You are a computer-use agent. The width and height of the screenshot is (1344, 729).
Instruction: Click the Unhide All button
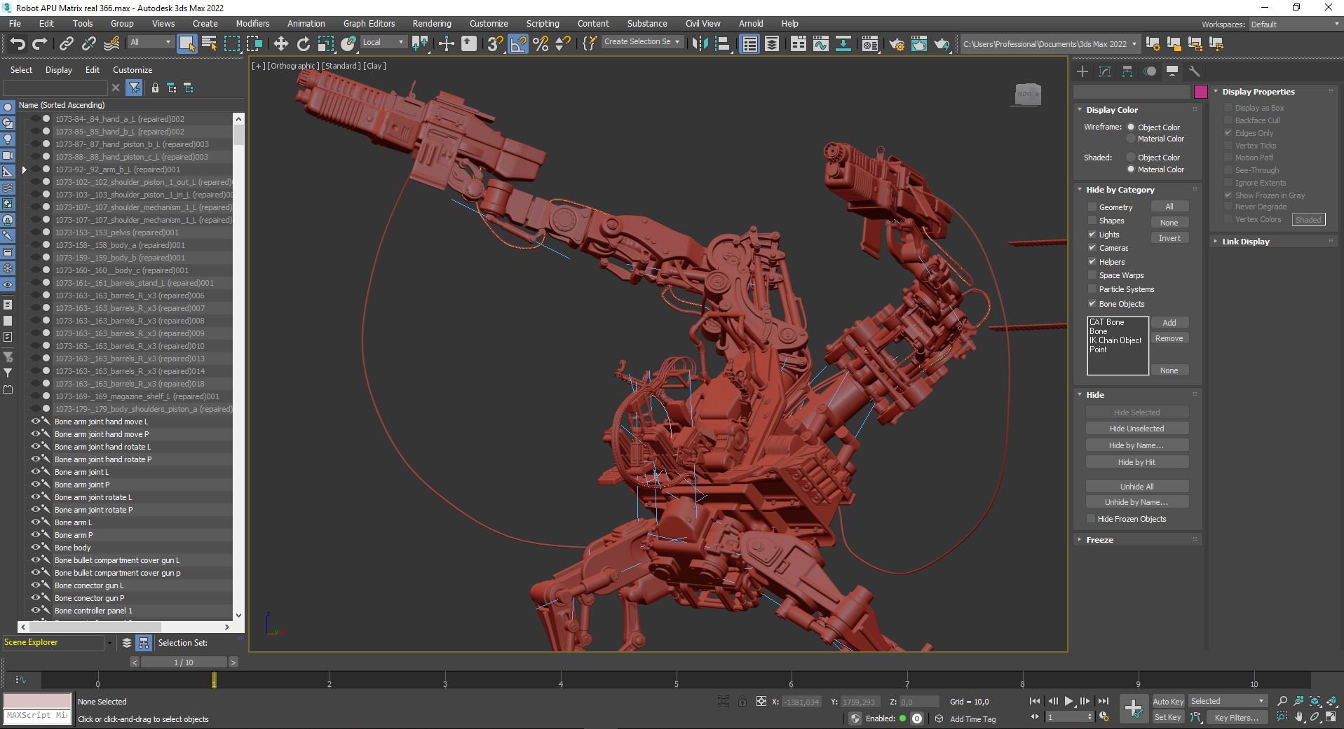(1136, 487)
